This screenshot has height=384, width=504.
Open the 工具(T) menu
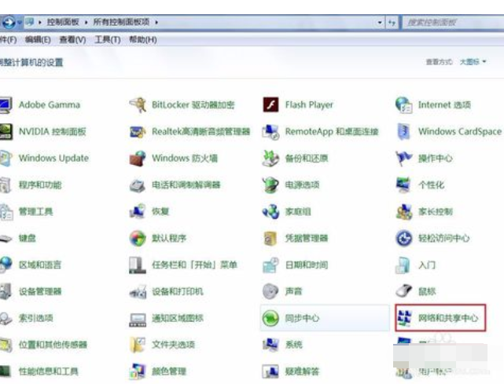tap(107, 40)
